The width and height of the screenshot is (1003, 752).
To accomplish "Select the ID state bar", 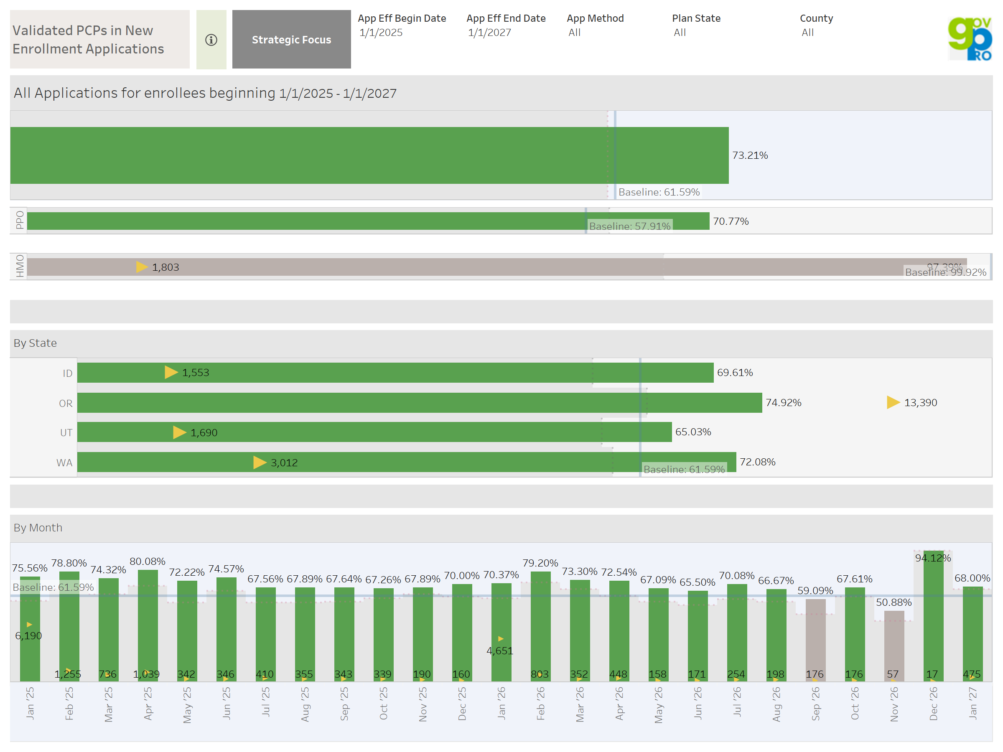I will (395, 373).
